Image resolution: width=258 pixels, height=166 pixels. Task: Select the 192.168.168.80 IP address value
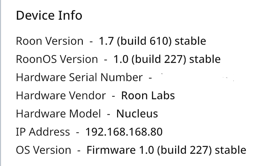coord(124,132)
